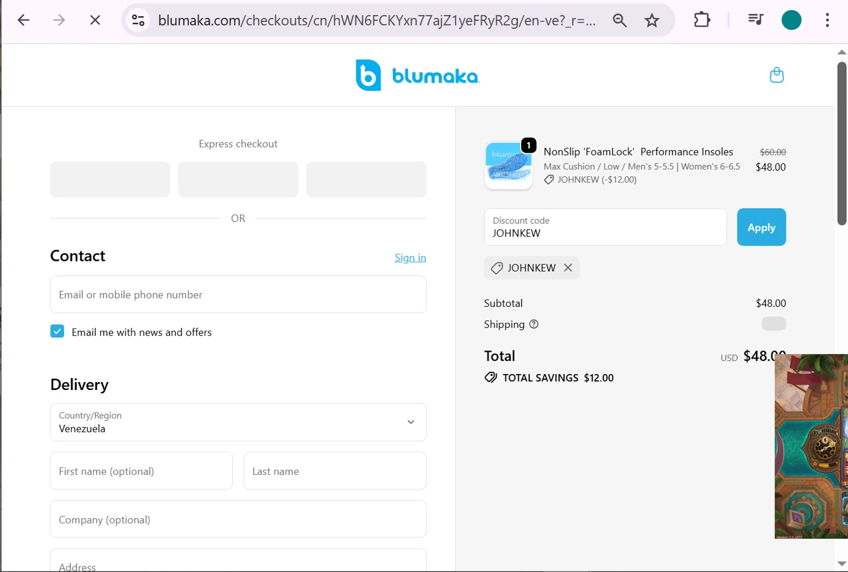Screen dimensions: 848x572
Task: Click the browser forward arrow
Action: click(x=59, y=20)
